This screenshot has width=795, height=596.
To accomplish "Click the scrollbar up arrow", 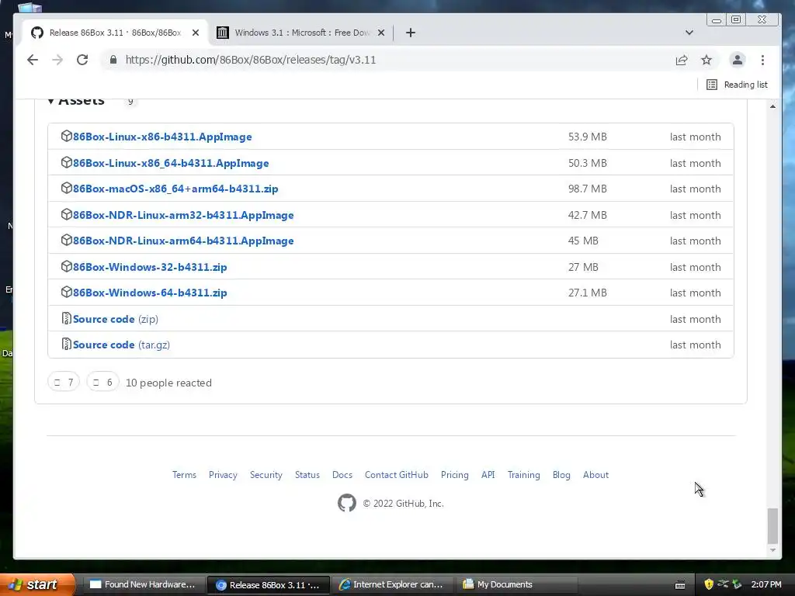I will 772,106.
